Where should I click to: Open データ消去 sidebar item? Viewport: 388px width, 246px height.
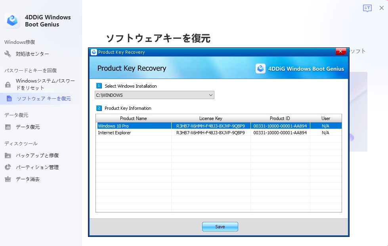[28, 179]
